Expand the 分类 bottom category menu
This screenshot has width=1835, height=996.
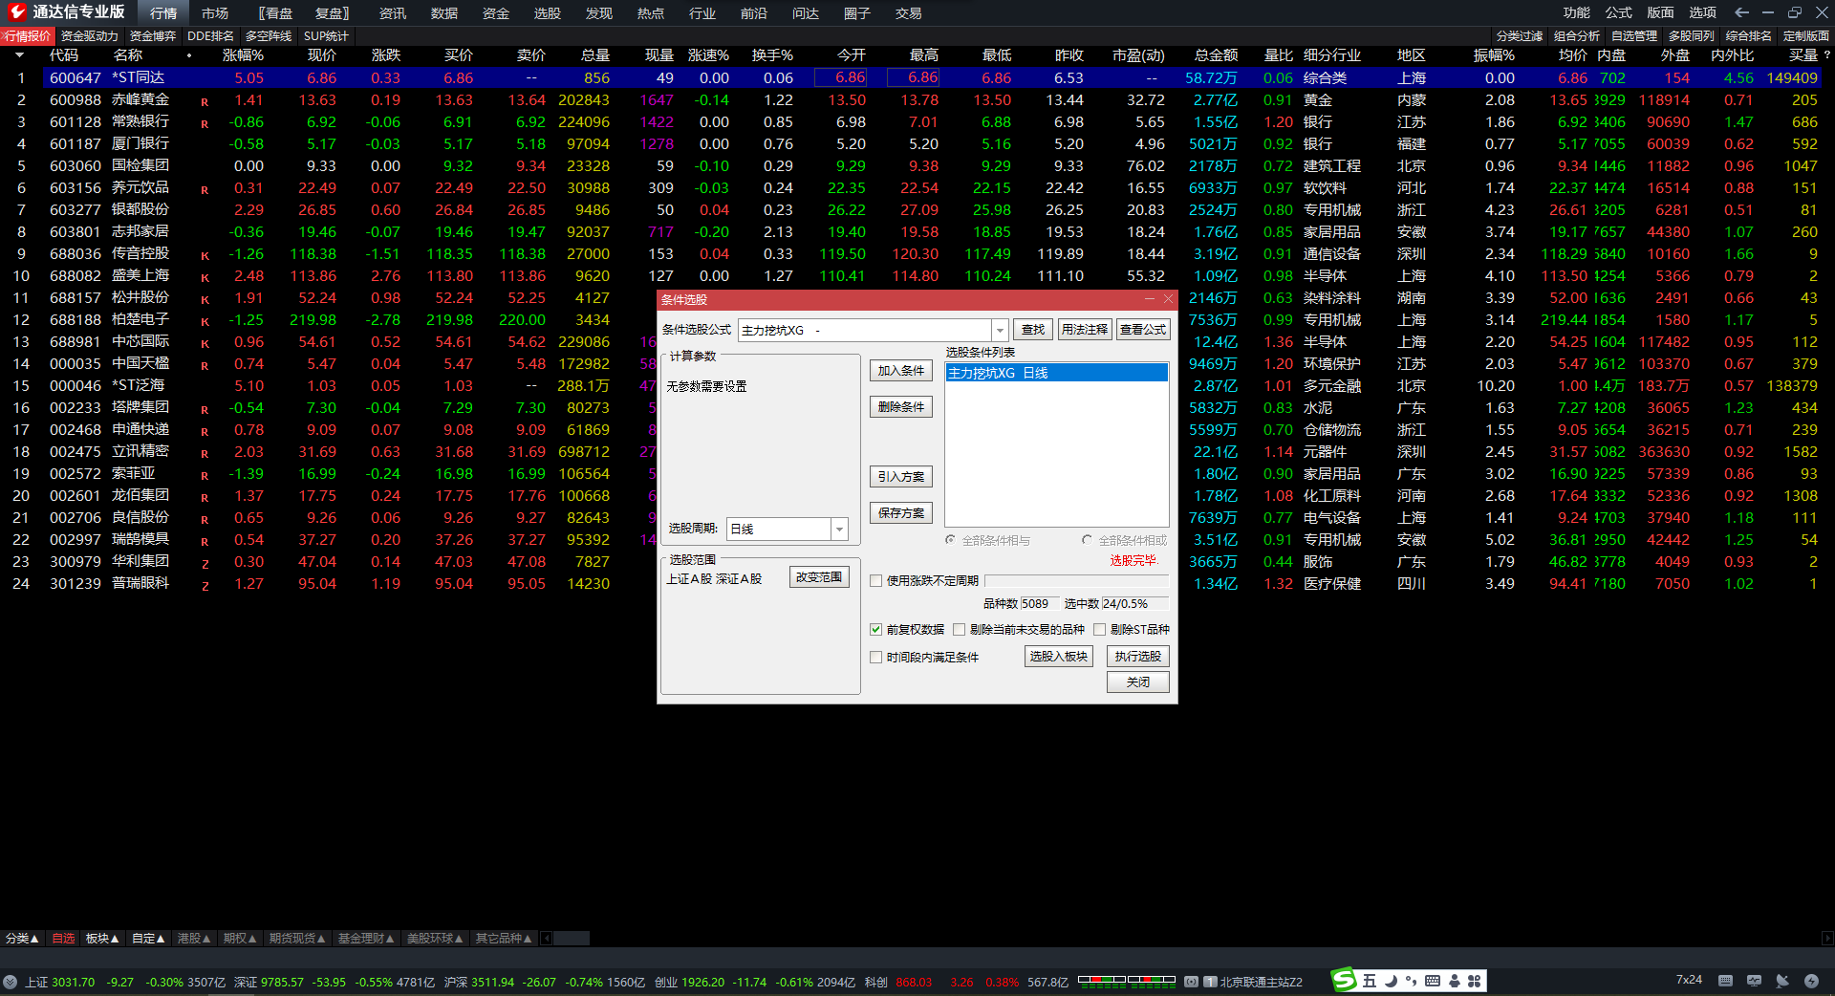[x=22, y=939]
